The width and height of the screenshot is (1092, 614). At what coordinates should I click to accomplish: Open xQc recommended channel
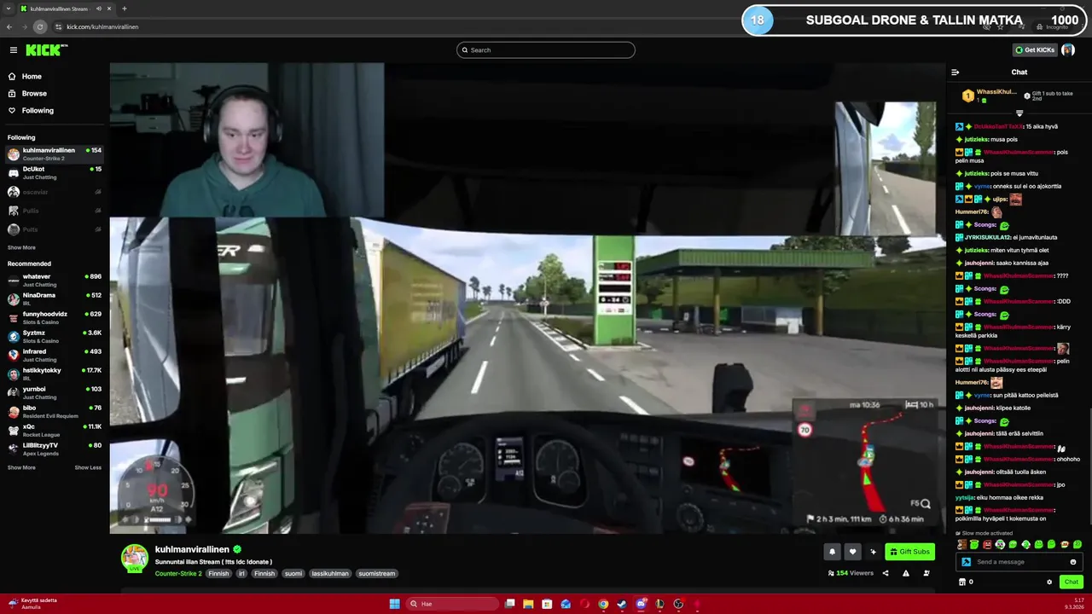tap(55, 430)
